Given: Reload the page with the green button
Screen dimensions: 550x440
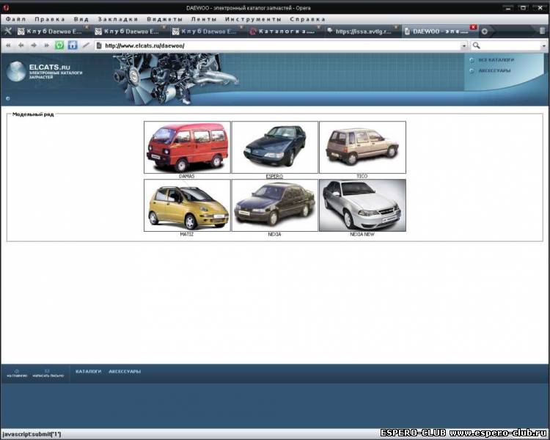Looking at the screenshot, I should tap(59, 45).
